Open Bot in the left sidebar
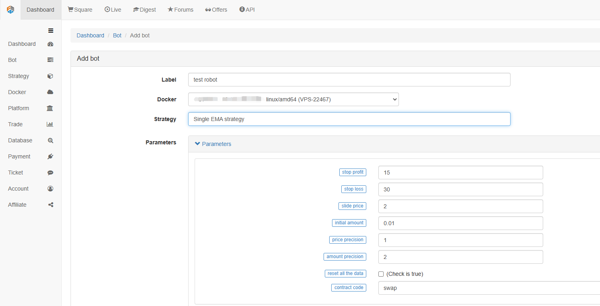 point(12,60)
